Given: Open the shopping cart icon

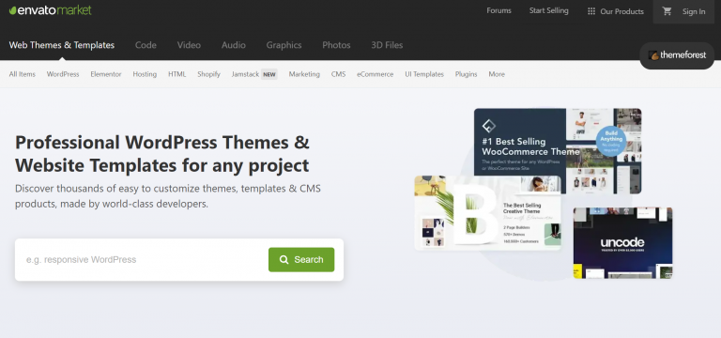Looking at the screenshot, I should 667,11.
